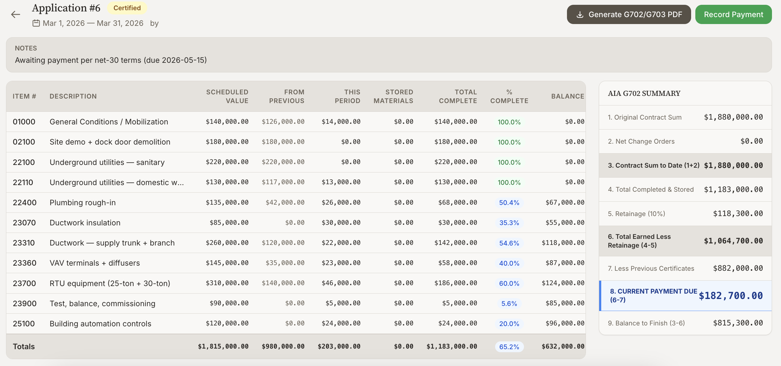The height and width of the screenshot is (366, 781).
Task: Click the 20.0% complete badge
Action: 509,324
